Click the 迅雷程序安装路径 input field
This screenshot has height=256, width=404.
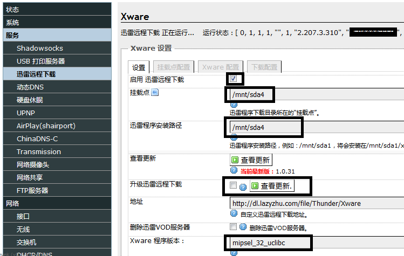[317, 127]
